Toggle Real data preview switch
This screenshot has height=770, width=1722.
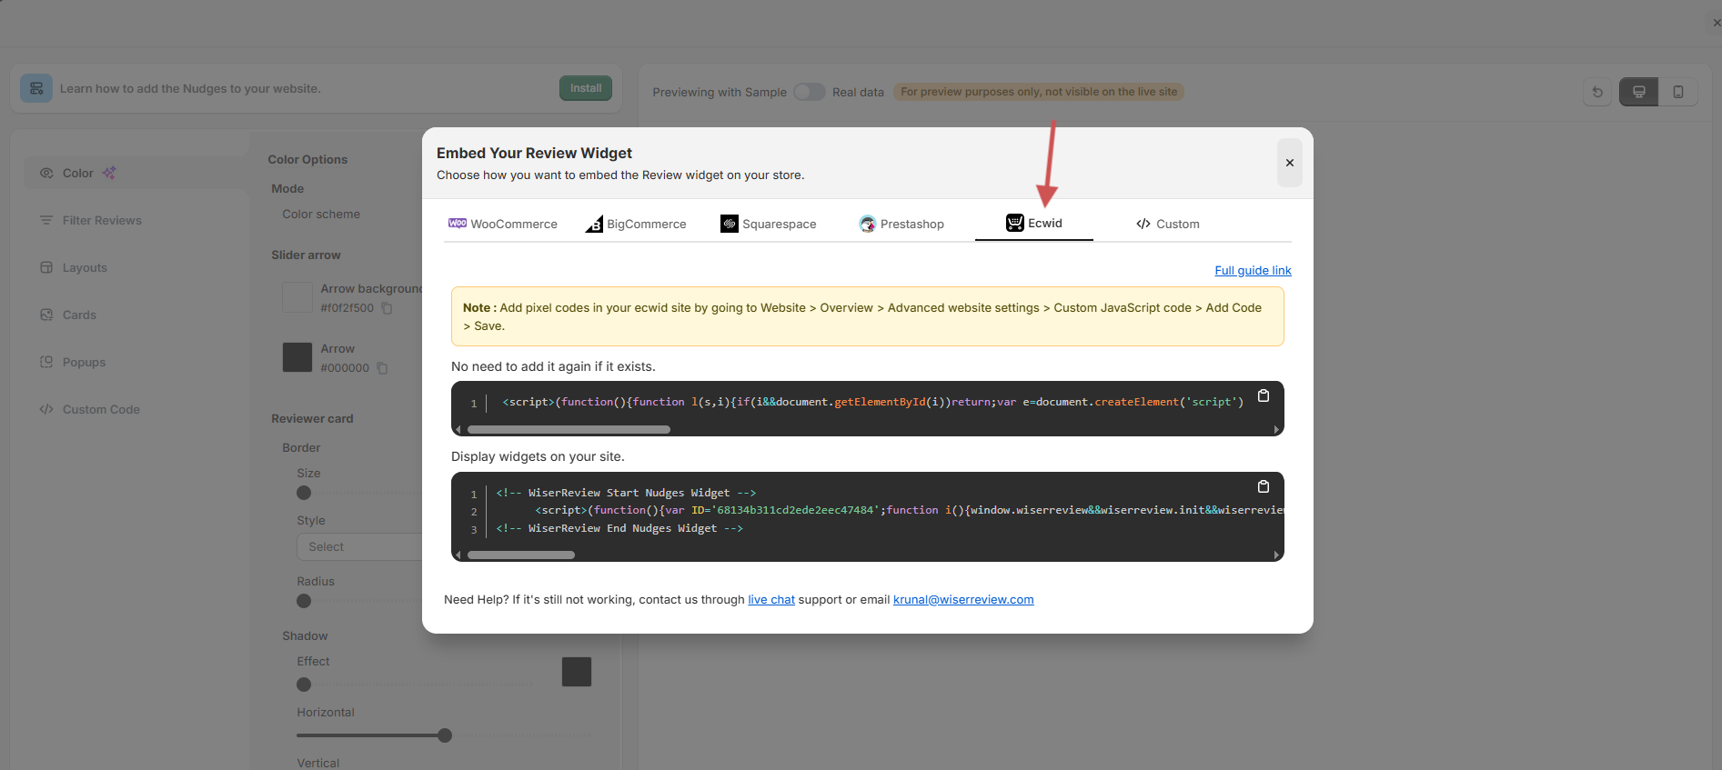[x=809, y=92]
